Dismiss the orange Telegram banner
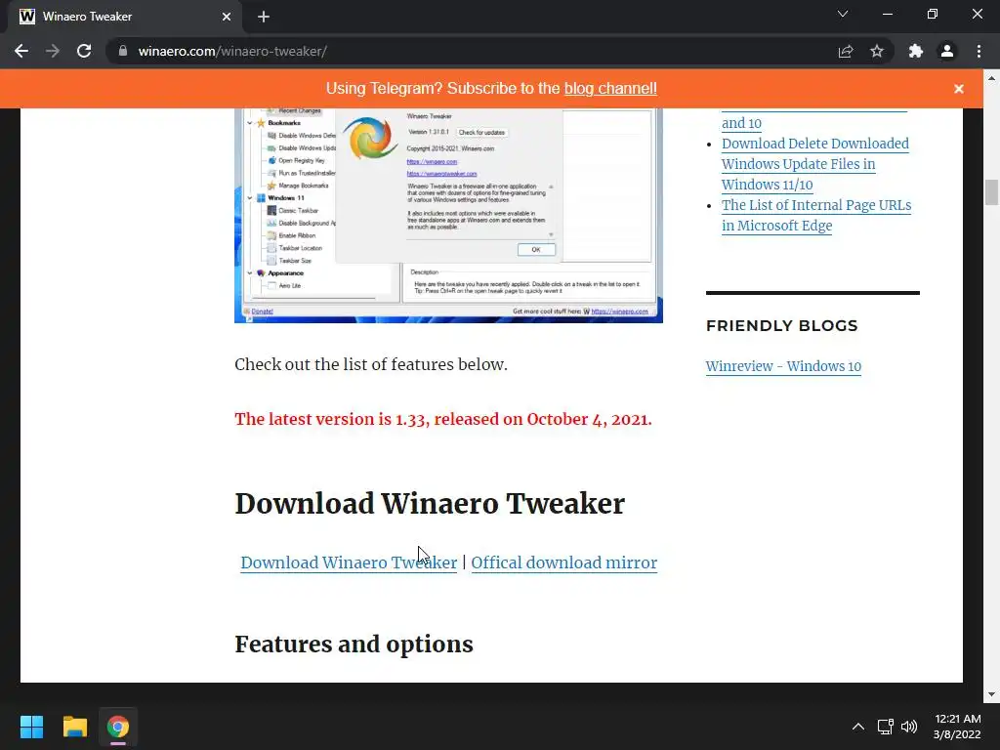This screenshot has height=750, width=1000. coord(959,89)
